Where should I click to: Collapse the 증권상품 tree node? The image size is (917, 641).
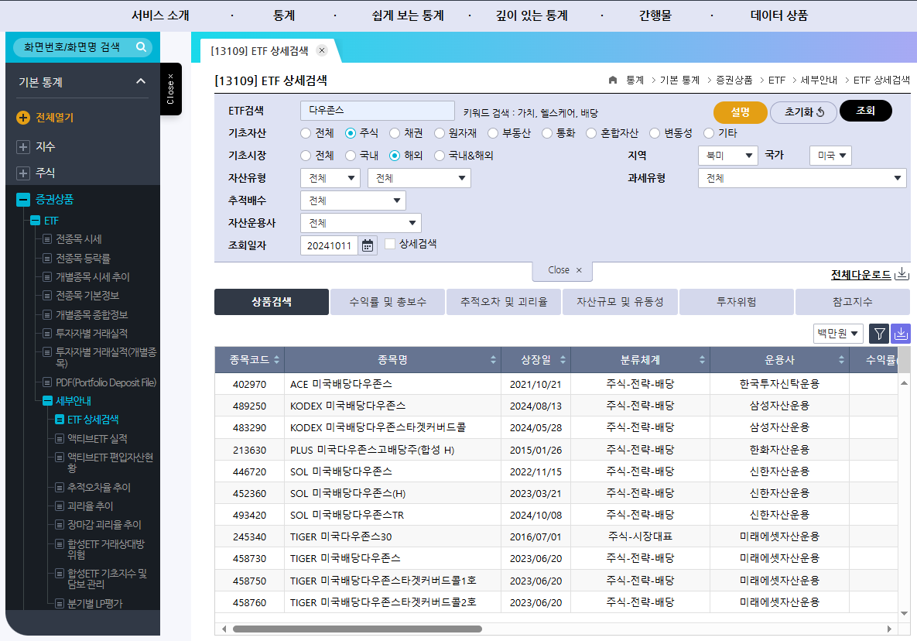(22, 200)
